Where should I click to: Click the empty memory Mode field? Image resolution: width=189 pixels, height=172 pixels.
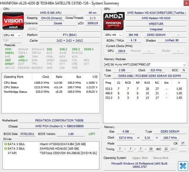coord(143,143)
